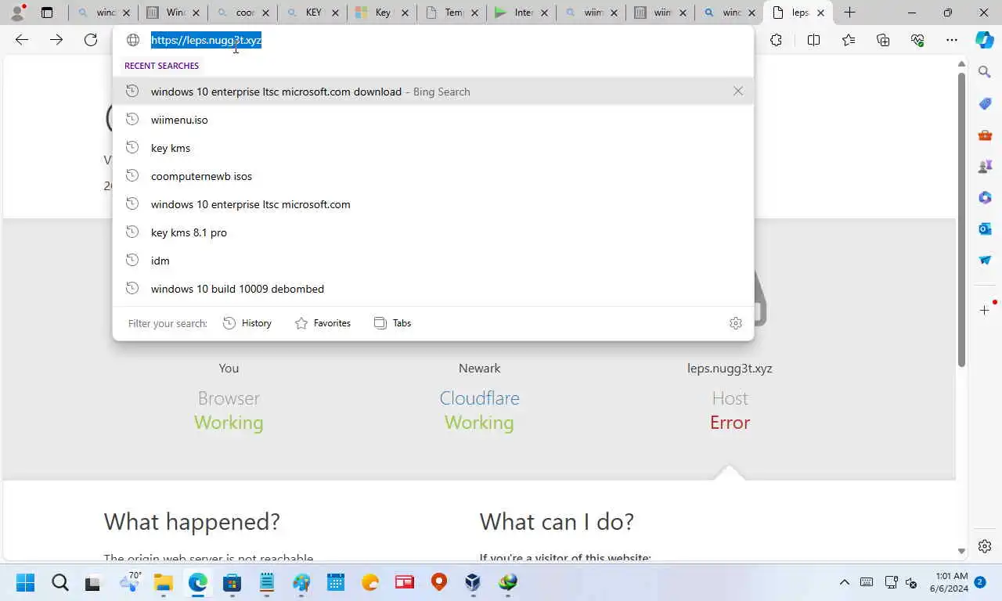Open the sidebar Microsoft 365 icon
This screenshot has width=1002, height=601.
pos(985,198)
